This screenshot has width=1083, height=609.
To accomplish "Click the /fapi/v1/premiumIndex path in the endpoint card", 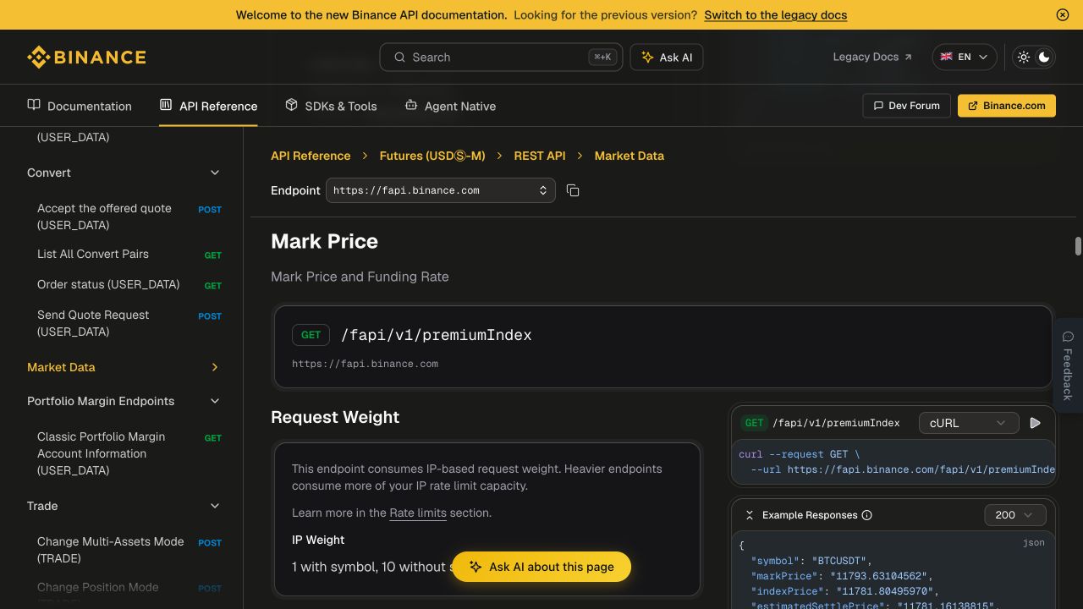I will pyautogui.click(x=436, y=335).
